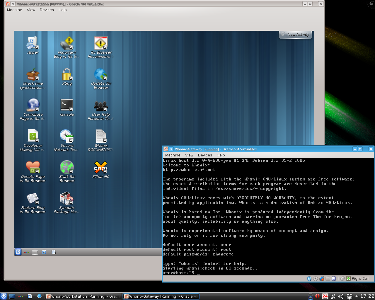Click the host clock showing 17:22
The image size is (375, 300).
(367, 296)
